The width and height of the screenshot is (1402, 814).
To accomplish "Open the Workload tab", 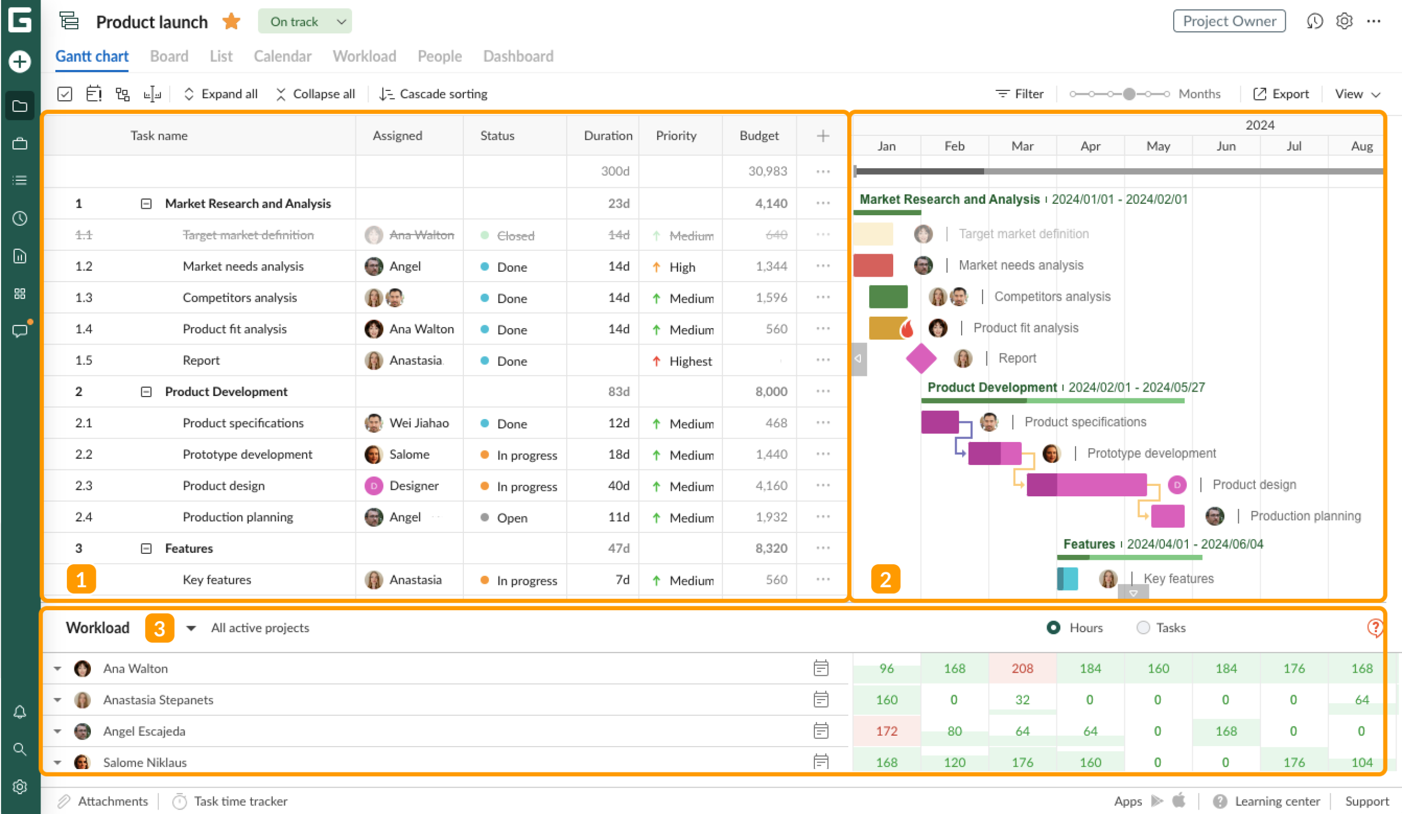I will pyautogui.click(x=364, y=56).
